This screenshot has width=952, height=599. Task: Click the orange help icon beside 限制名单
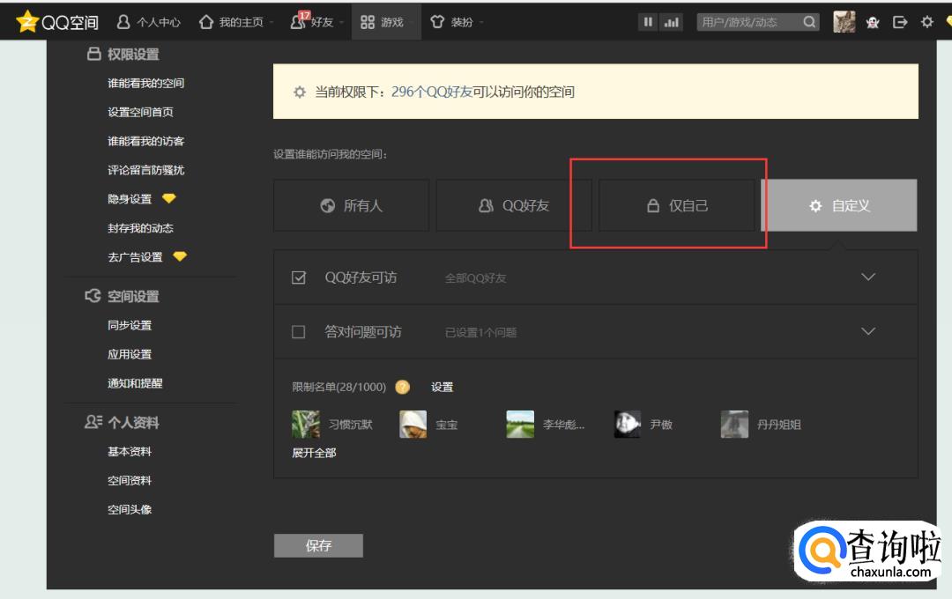click(x=402, y=387)
